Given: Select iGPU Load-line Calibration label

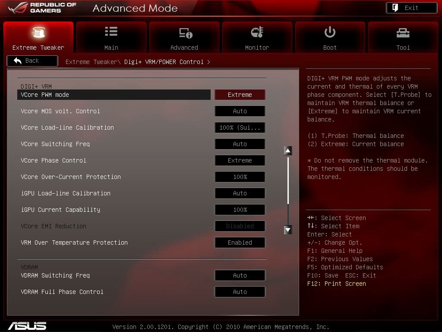Looking at the screenshot, I should (x=66, y=193).
